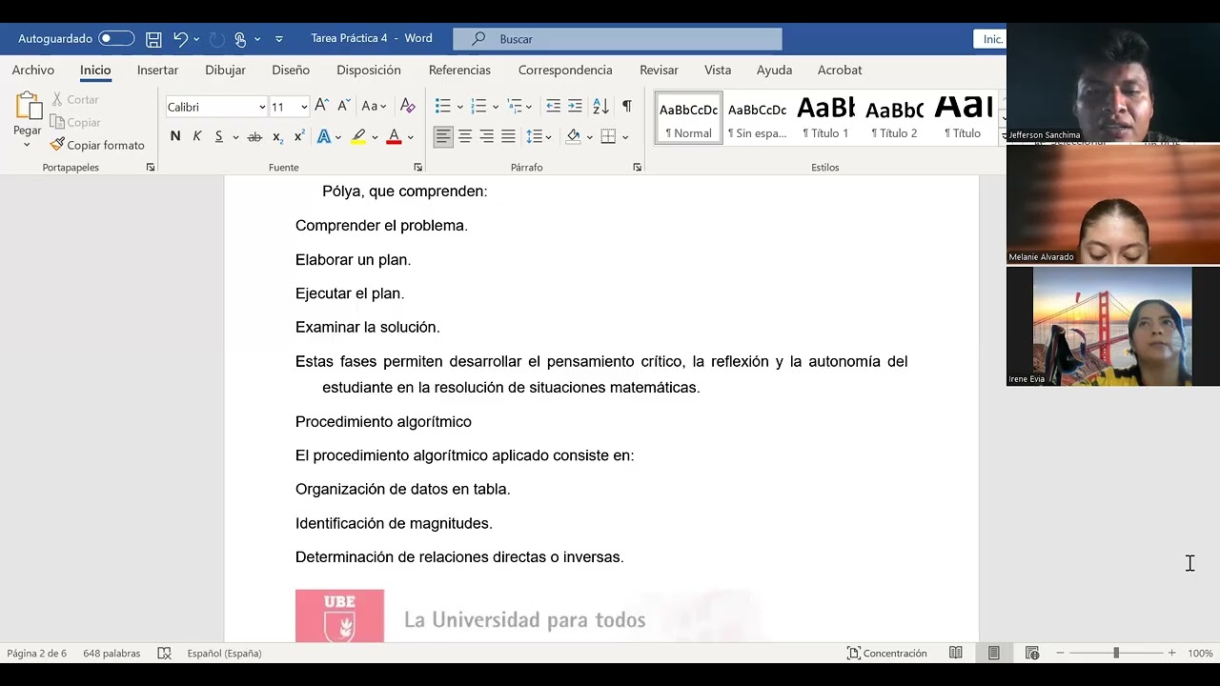Screen dimensions: 1220x686
Task: Click the zoom slider handle
Action: point(1116,653)
